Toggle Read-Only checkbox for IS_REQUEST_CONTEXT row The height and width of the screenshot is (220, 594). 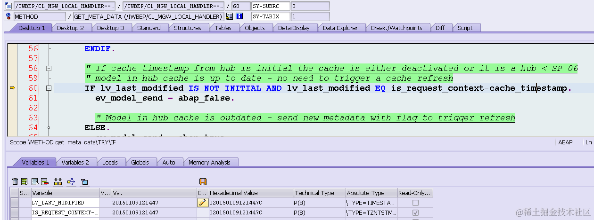415,212
